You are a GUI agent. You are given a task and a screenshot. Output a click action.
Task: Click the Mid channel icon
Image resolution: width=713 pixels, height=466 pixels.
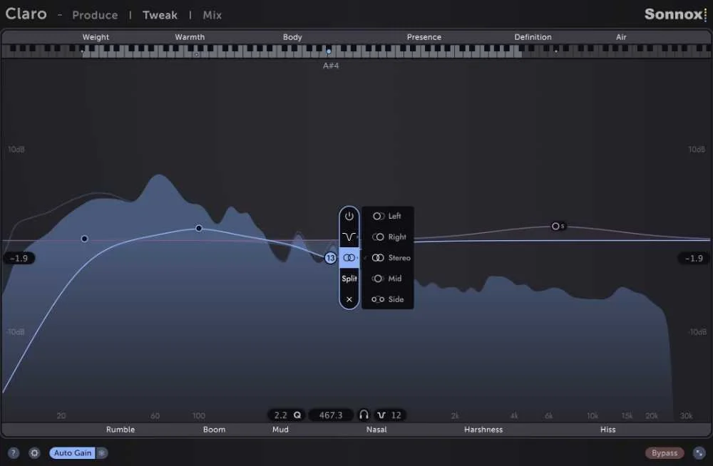pos(378,278)
